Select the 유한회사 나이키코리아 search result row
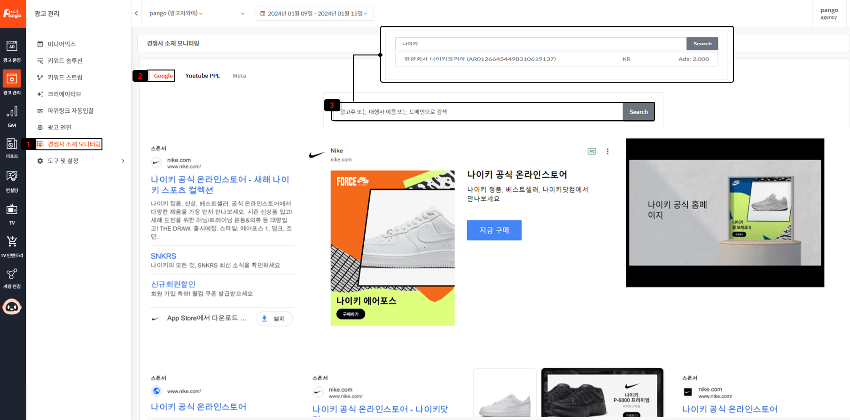Image resolution: width=850 pixels, height=420 pixels. point(556,59)
